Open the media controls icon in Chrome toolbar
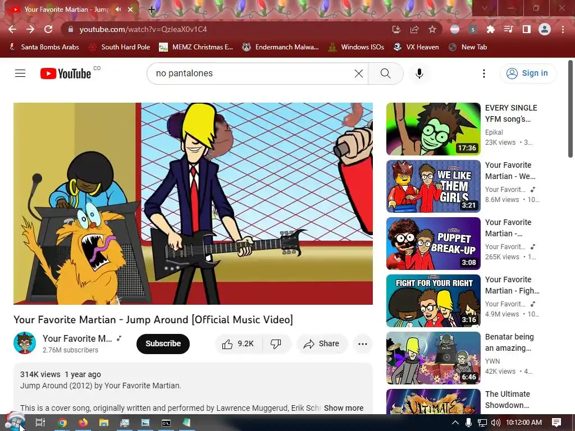Screen dimensions: 575x431 pos(509,29)
